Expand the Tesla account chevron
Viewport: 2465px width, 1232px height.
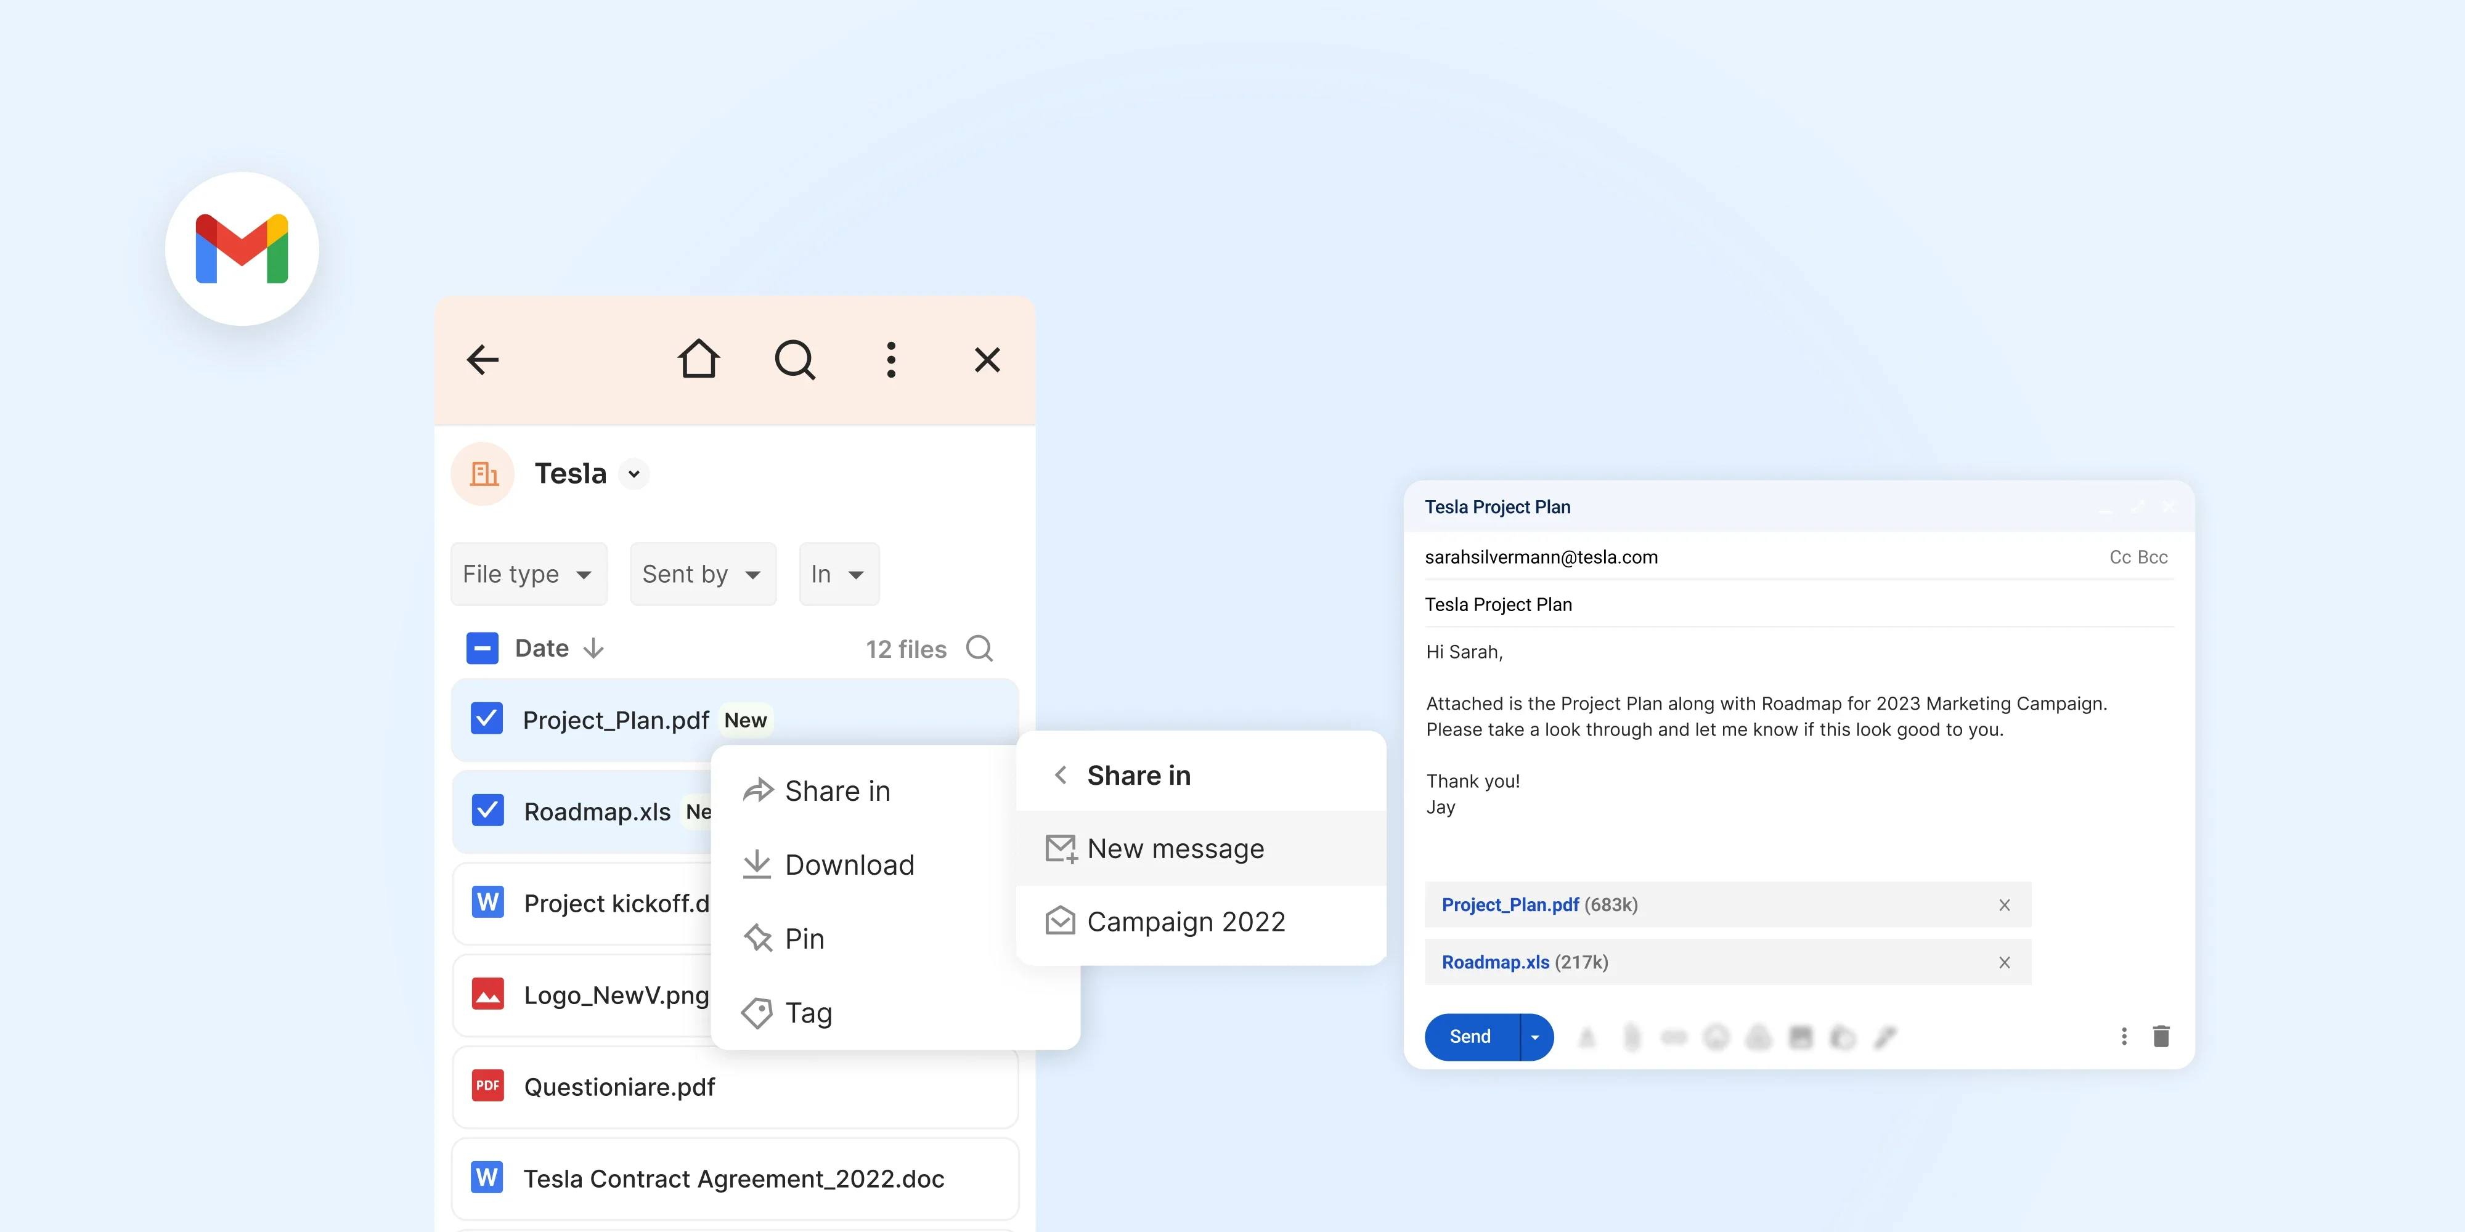(x=634, y=474)
